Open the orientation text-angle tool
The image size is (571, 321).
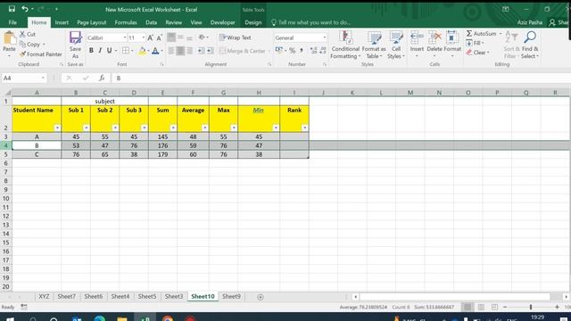click(x=203, y=37)
